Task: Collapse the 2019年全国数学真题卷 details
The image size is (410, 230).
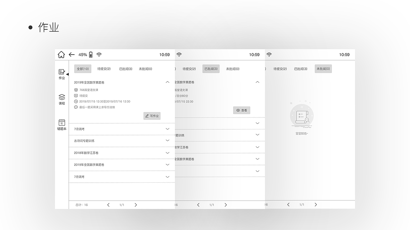Action: pyautogui.click(x=168, y=82)
